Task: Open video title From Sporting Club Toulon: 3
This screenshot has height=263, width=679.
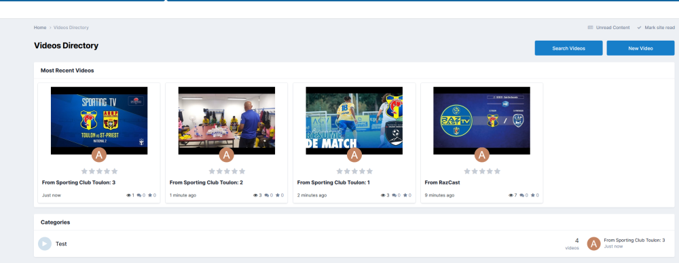Action: 78,182
